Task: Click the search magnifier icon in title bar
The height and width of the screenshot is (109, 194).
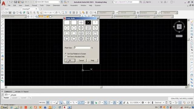Action: pyautogui.click(x=141, y=2)
